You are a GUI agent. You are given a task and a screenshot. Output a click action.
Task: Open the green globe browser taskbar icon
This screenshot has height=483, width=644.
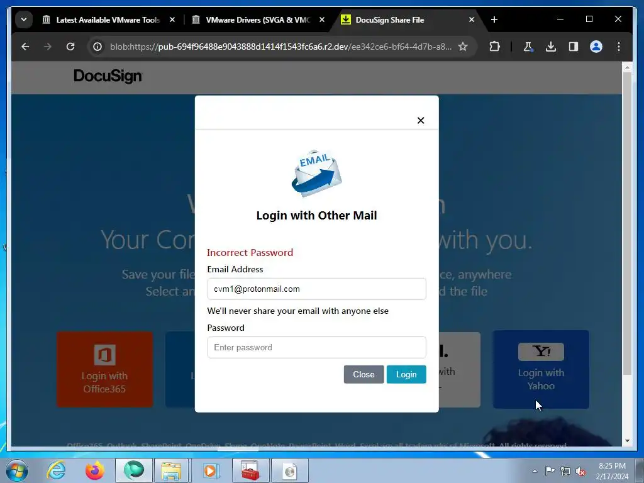coord(134,470)
